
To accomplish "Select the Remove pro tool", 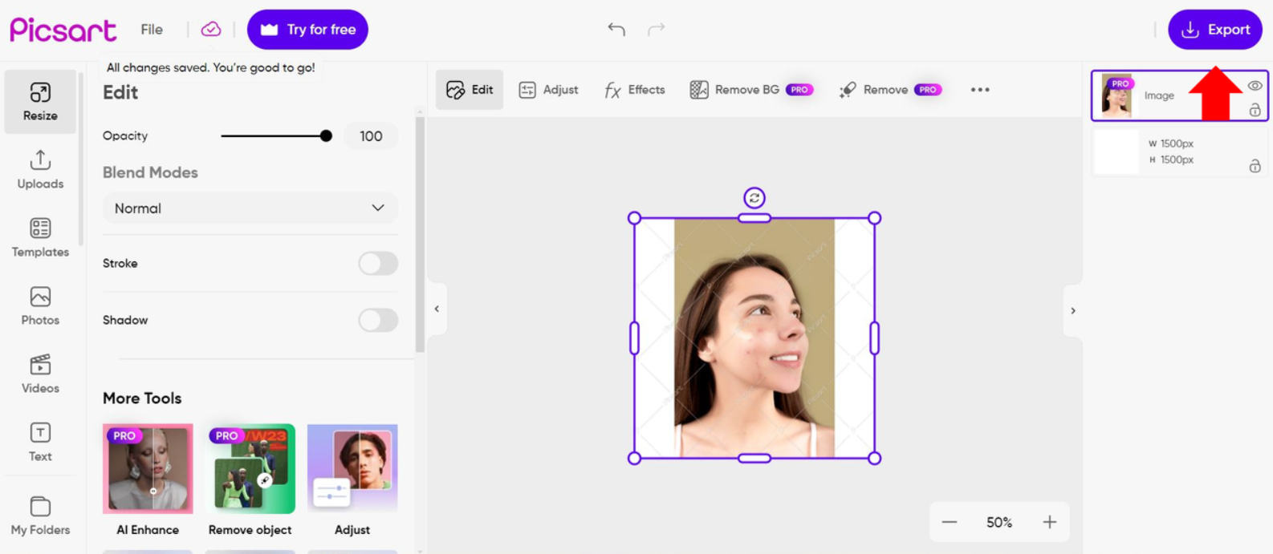I will click(890, 90).
